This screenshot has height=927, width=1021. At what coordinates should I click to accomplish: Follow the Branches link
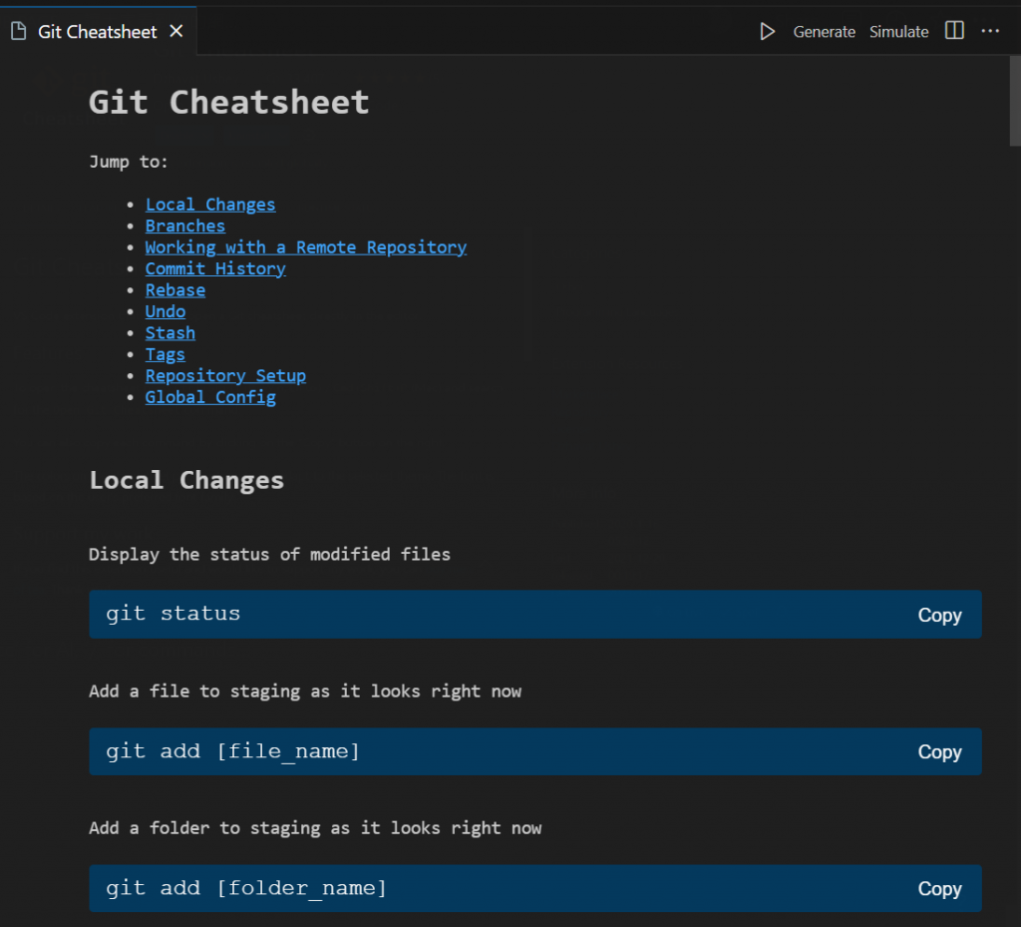coord(184,227)
